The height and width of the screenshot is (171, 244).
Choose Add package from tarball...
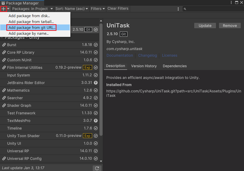click(35, 22)
